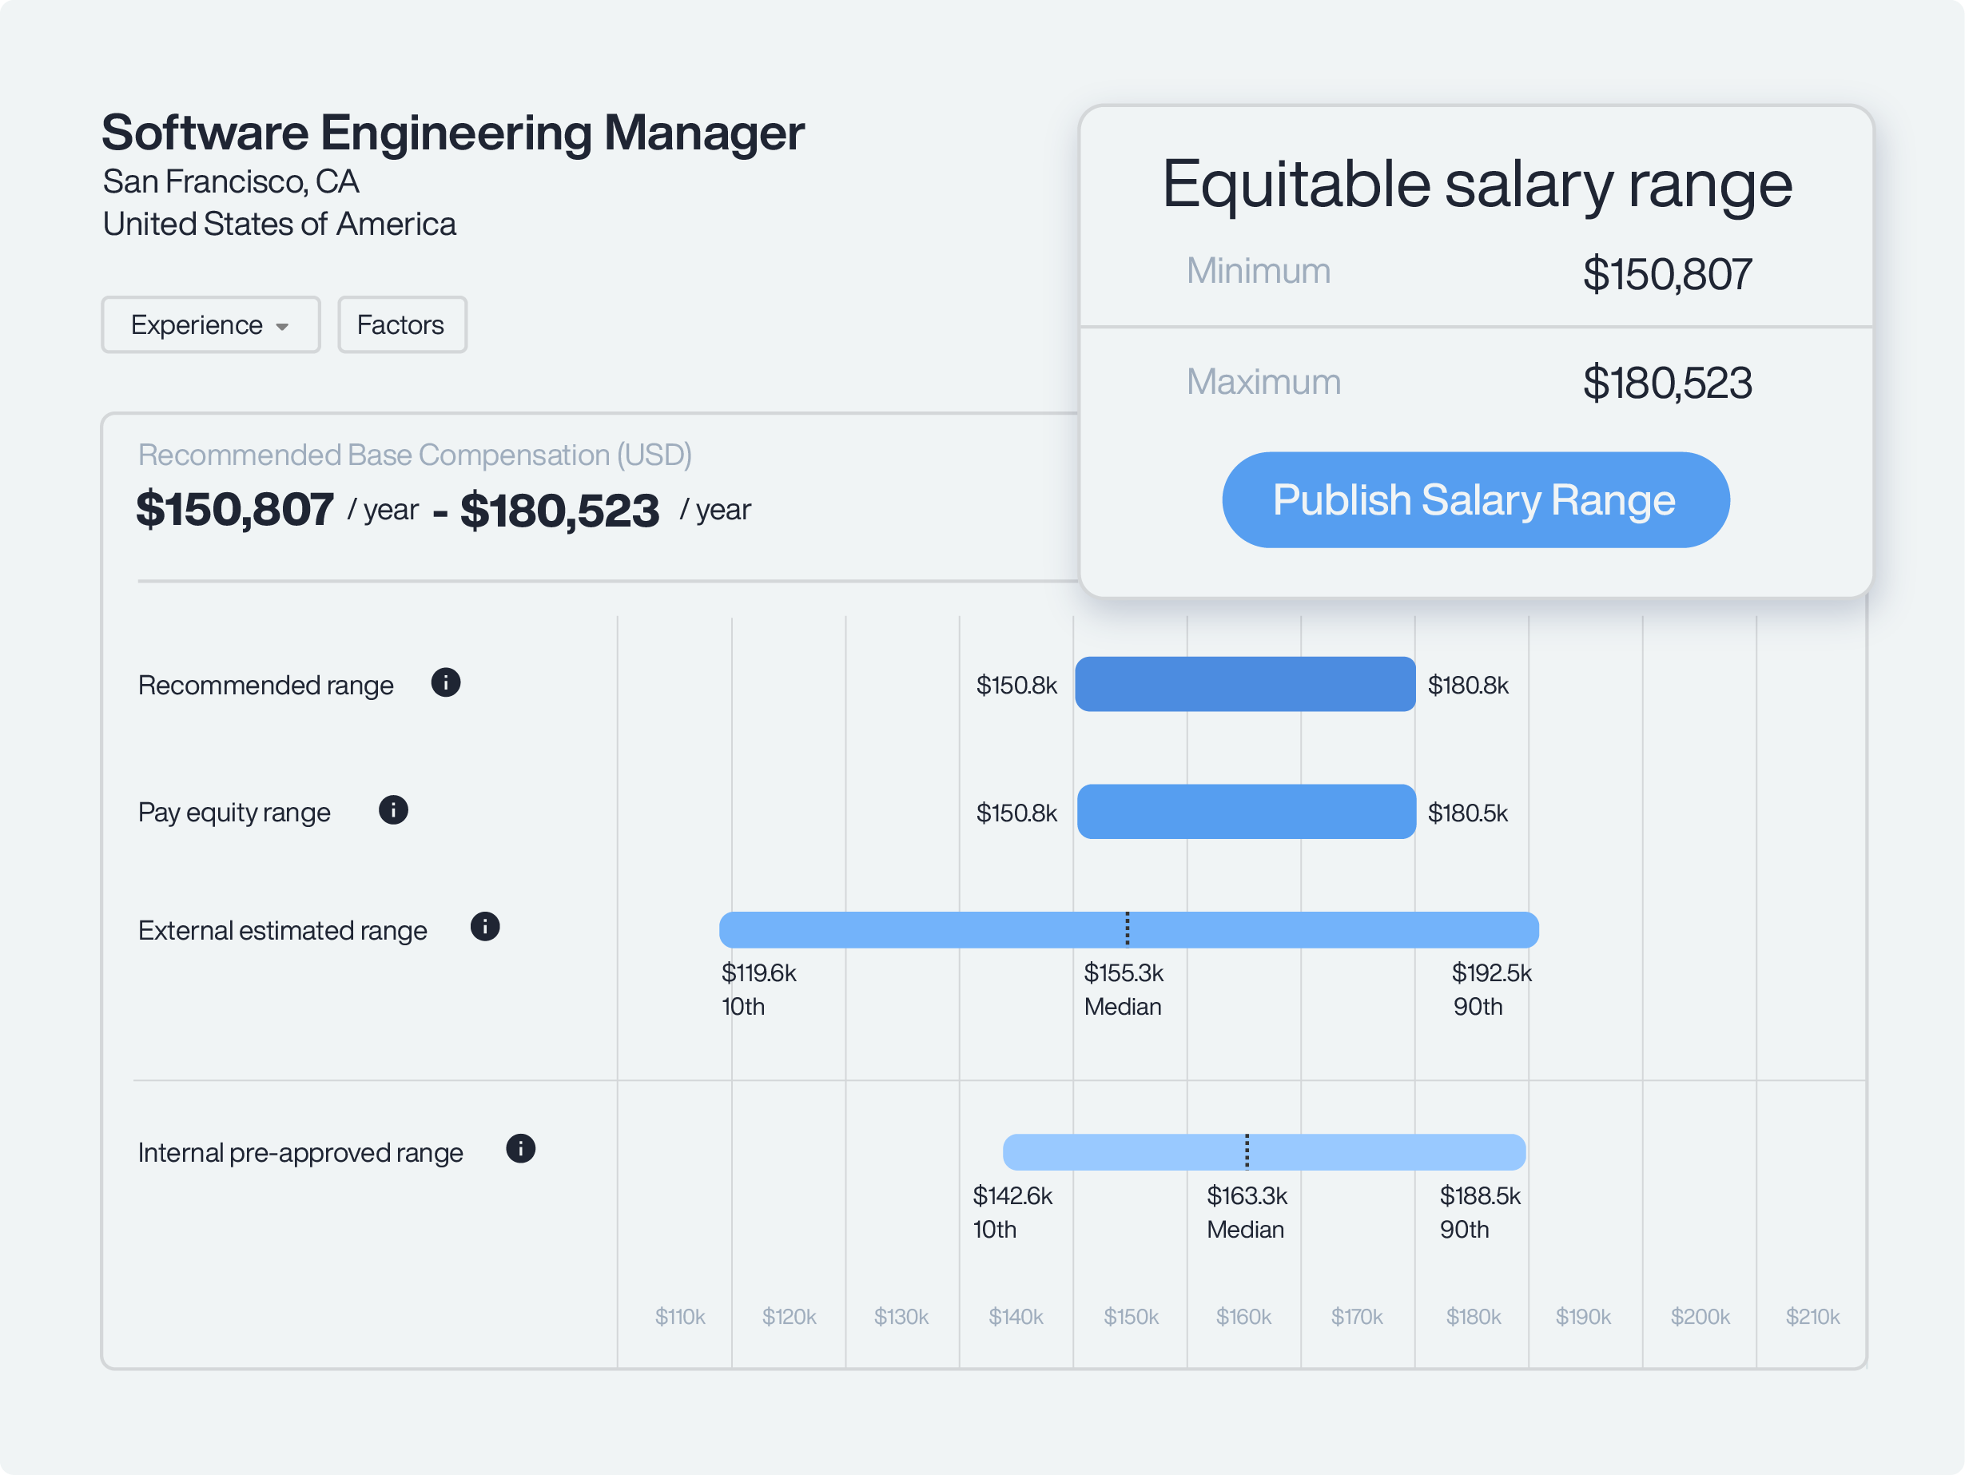This screenshot has width=1965, height=1475.
Task: Open info icon for External estimated range
Action: click(484, 927)
